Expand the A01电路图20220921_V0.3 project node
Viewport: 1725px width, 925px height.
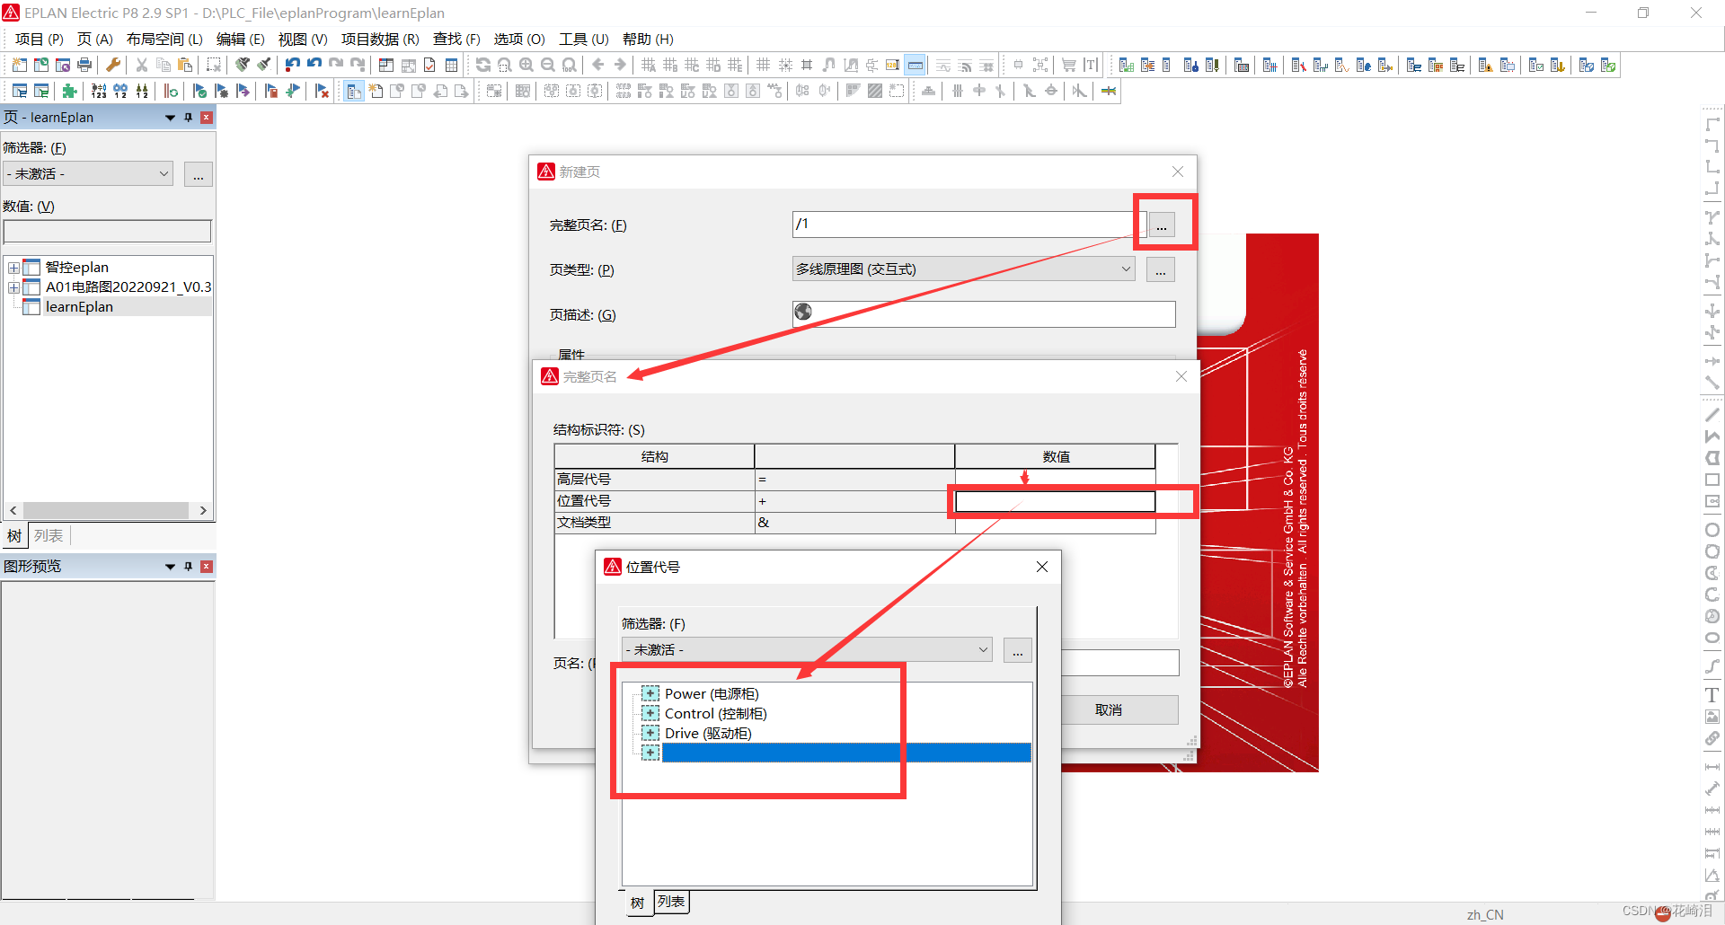(13, 287)
